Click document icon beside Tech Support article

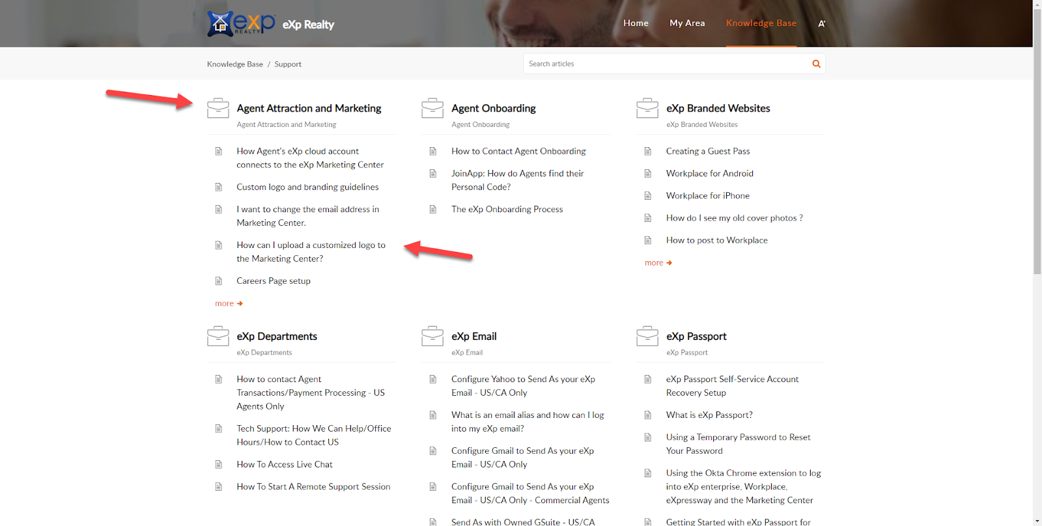pyautogui.click(x=219, y=428)
